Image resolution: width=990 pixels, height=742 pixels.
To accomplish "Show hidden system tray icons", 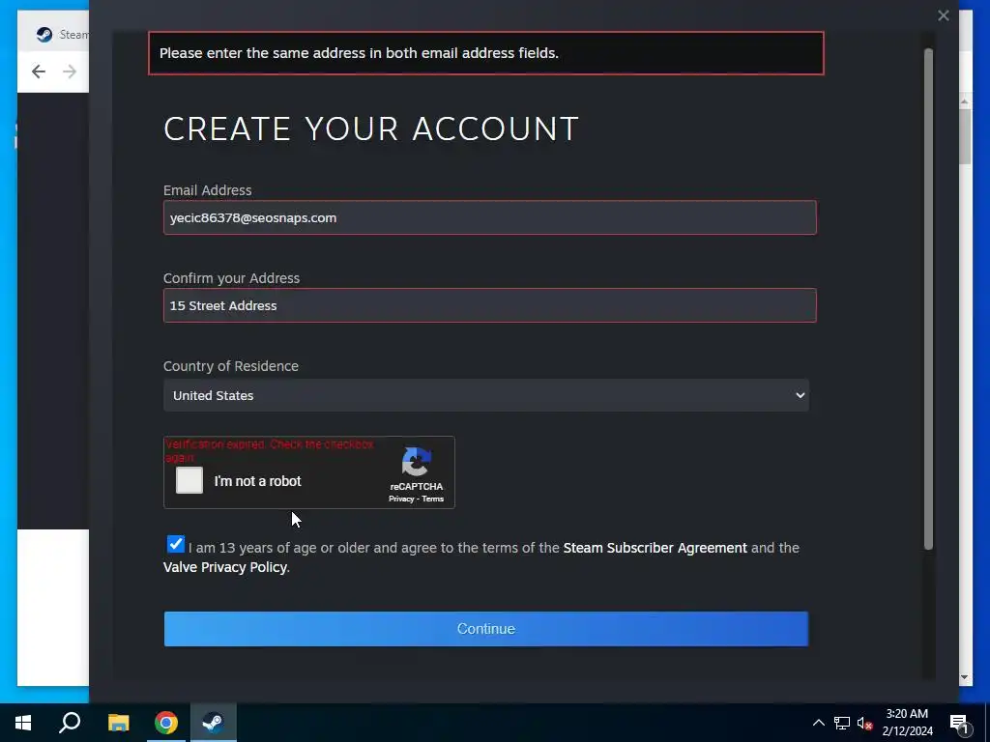I will [x=818, y=723].
